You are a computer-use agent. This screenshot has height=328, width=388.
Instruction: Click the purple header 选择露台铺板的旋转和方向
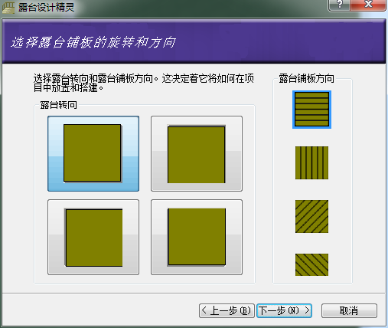(93, 42)
